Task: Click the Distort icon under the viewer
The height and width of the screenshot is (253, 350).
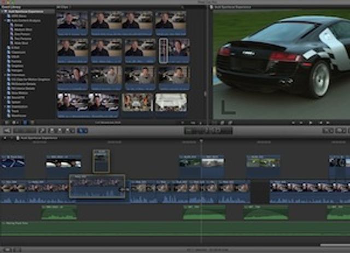Action: [230, 122]
